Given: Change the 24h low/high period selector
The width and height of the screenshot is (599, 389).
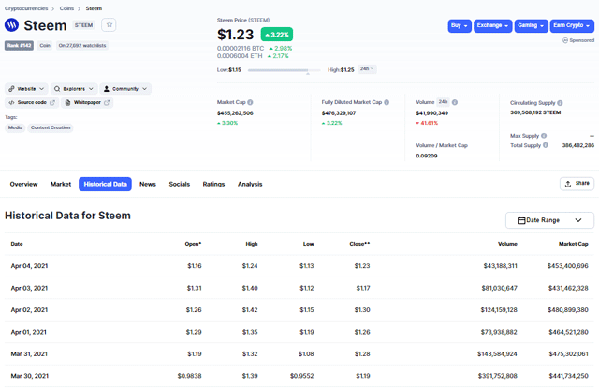Looking at the screenshot, I should pyautogui.click(x=367, y=69).
